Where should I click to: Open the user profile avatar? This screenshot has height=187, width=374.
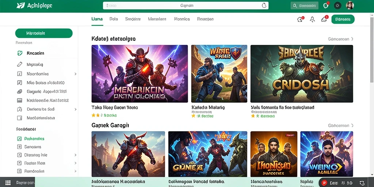pyautogui.click(x=350, y=5)
